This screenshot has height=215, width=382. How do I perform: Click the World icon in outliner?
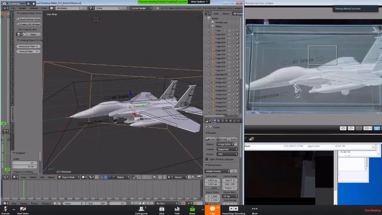tap(213, 26)
